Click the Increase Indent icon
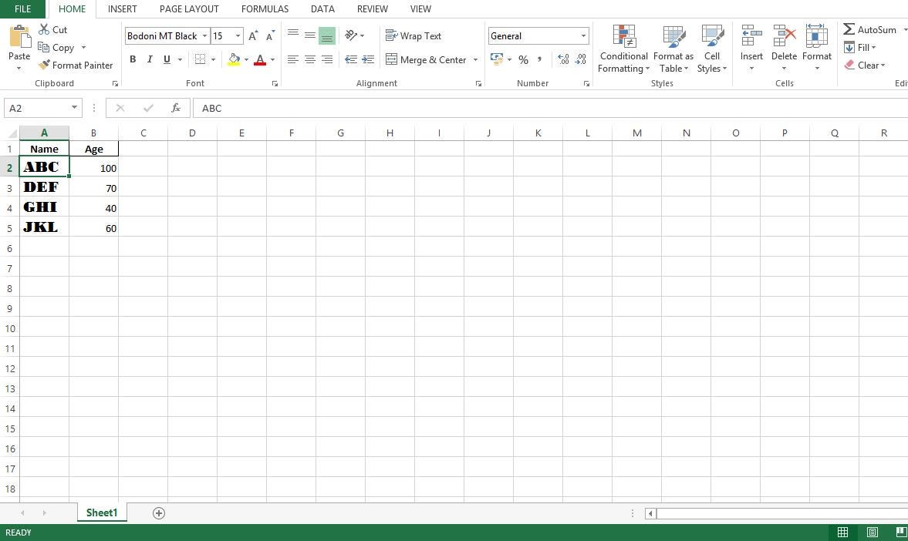This screenshot has width=908, height=541. (368, 59)
